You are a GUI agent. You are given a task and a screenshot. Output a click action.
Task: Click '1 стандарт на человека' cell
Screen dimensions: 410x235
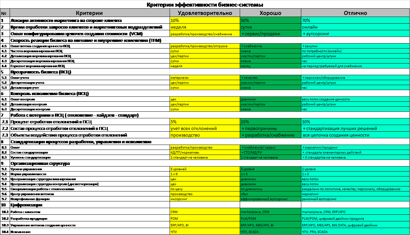(x=205, y=157)
